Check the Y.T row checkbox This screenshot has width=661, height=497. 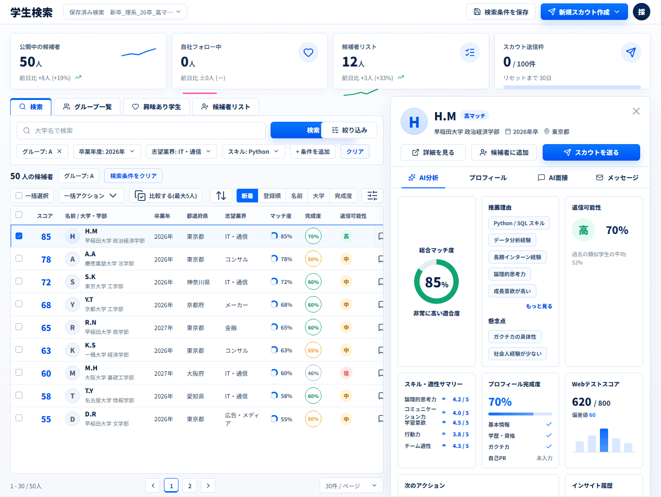pos(19,304)
